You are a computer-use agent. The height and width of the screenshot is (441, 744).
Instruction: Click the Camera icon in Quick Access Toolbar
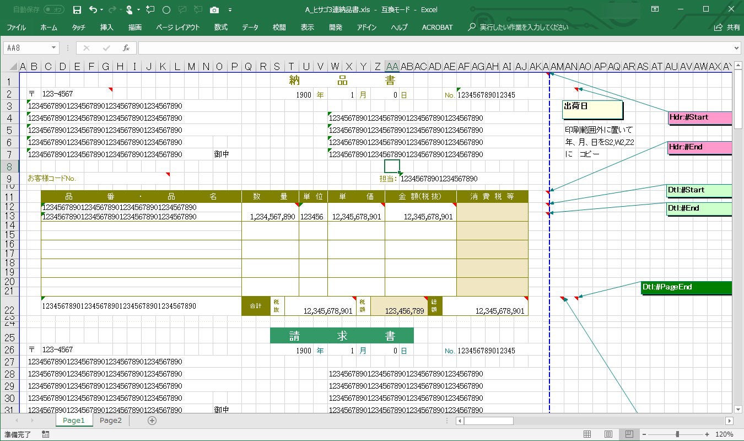point(215,9)
